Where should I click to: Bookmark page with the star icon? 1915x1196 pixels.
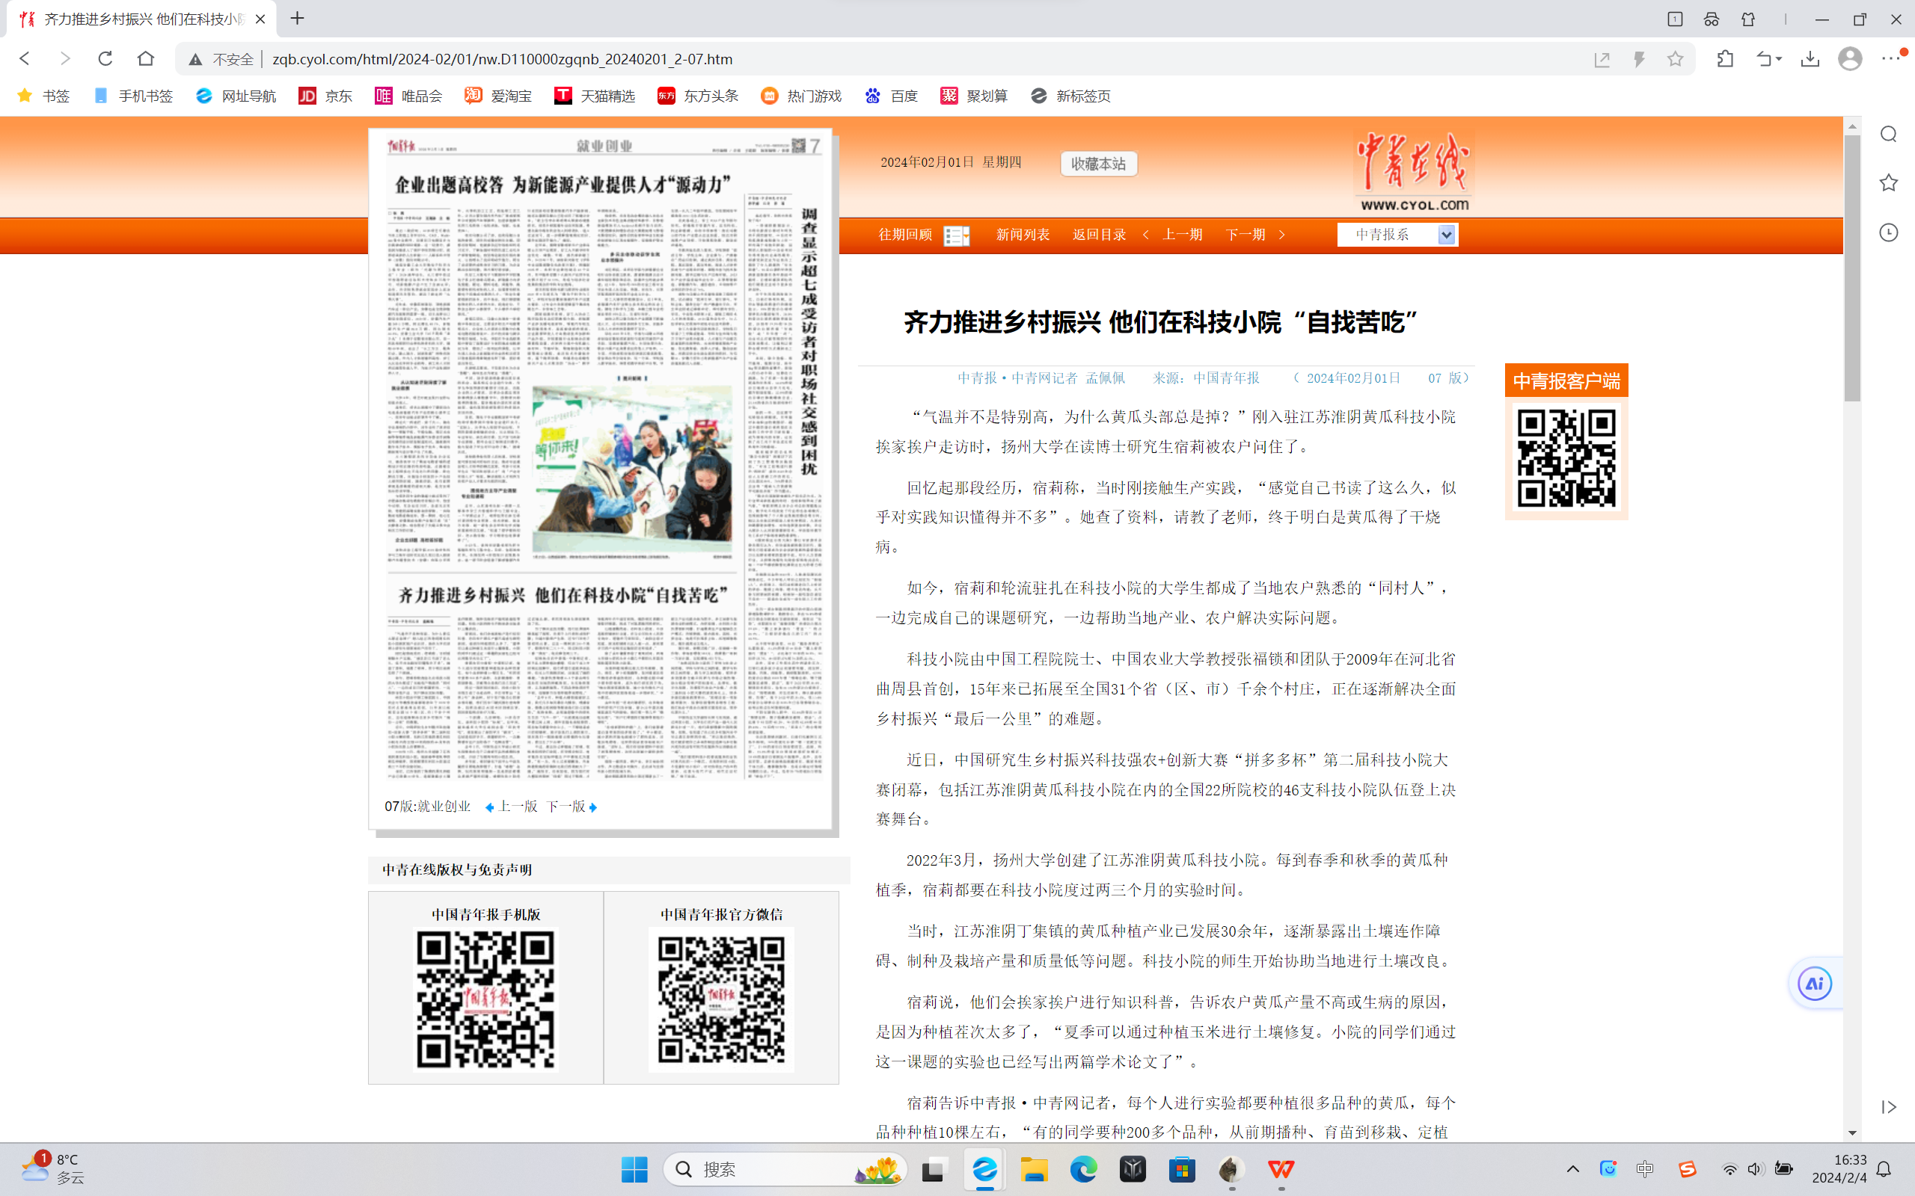[1674, 58]
